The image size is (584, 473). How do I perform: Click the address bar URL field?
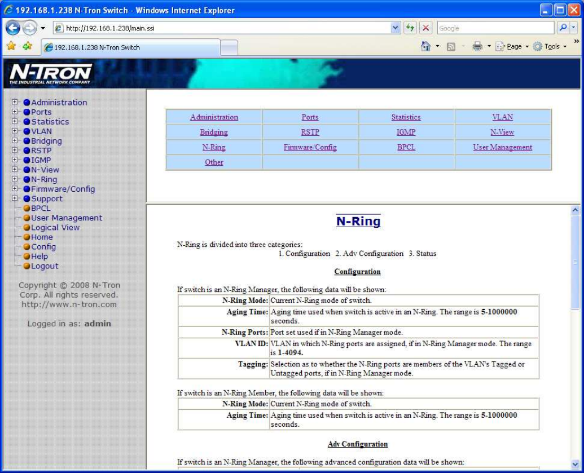222,28
